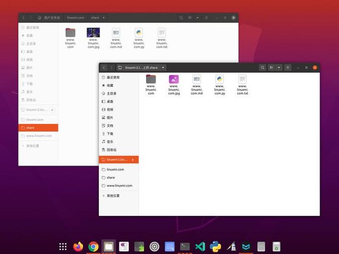This screenshot has width=339, height=254.
Task: Open Files from dock
Action: click(109, 246)
